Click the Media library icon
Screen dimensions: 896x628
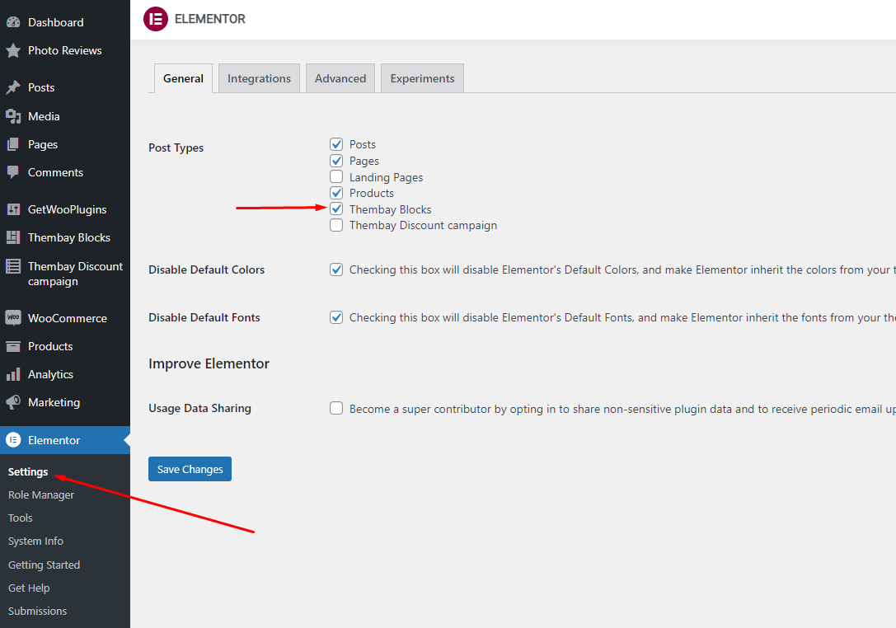click(13, 116)
